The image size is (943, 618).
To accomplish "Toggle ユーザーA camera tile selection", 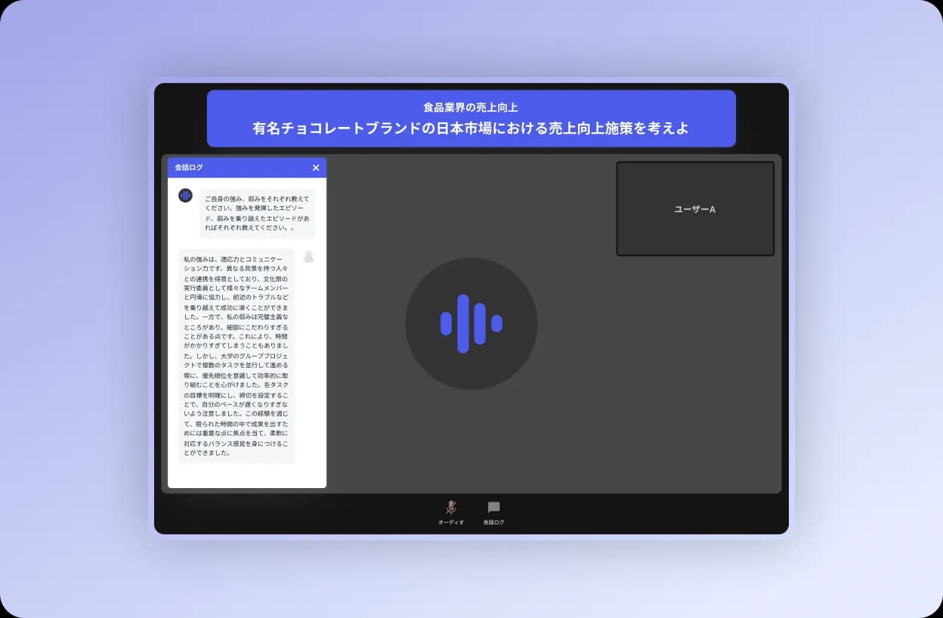I will pyautogui.click(x=694, y=209).
